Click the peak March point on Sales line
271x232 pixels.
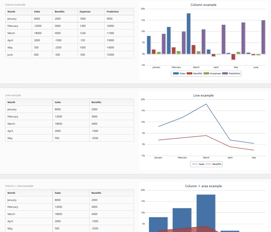(x=206, y=104)
